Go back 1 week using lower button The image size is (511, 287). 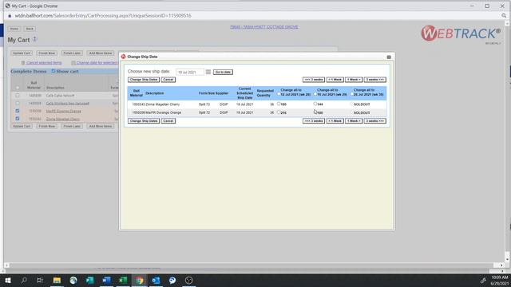click(x=335, y=121)
